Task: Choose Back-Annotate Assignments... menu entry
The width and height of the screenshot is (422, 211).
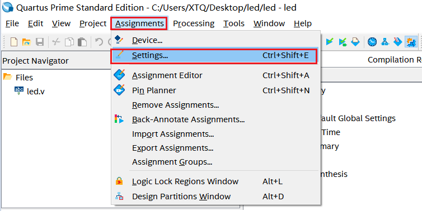Action: tap(215, 119)
